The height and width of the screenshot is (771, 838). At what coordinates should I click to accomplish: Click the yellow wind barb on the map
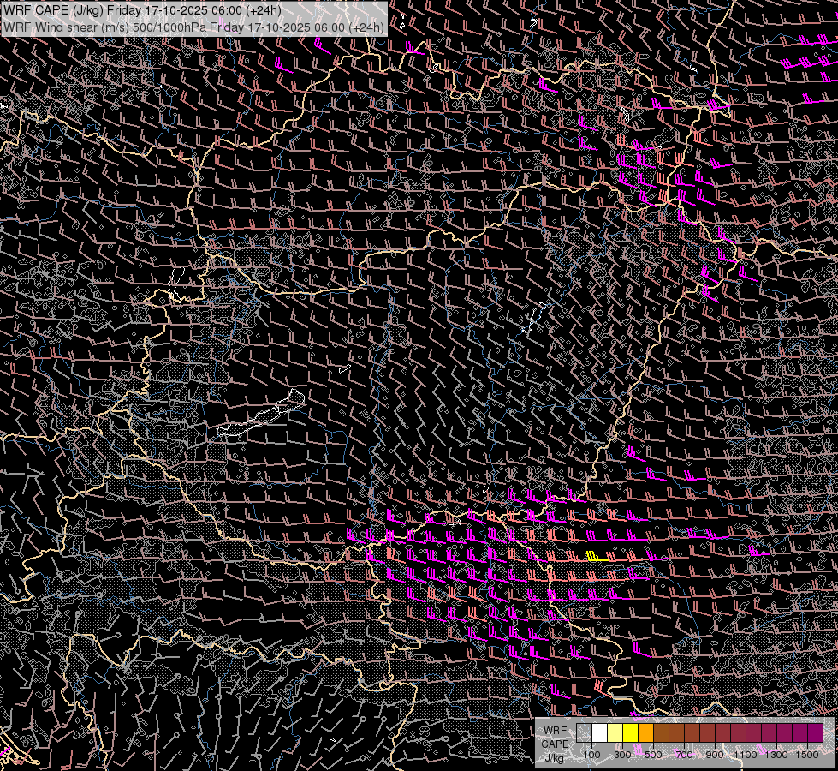593,557
